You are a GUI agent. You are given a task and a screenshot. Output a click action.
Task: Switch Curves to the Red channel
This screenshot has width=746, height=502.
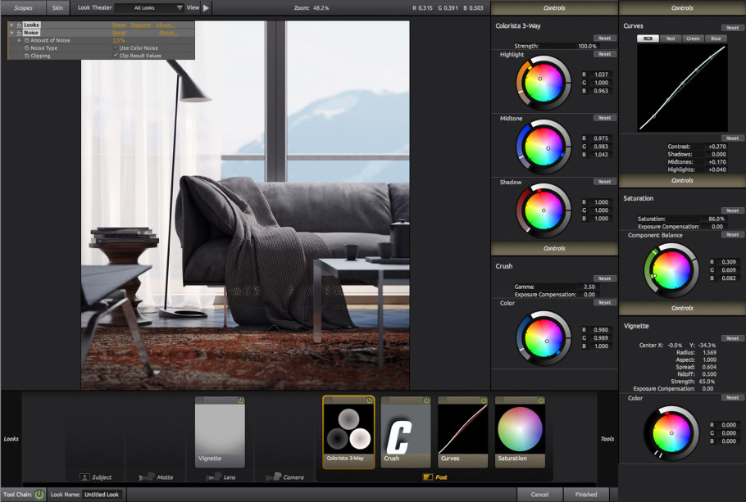pos(671,38)
